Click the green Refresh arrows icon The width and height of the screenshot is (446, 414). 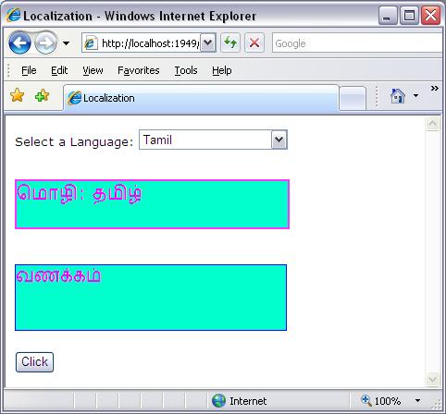pos(230,43)
